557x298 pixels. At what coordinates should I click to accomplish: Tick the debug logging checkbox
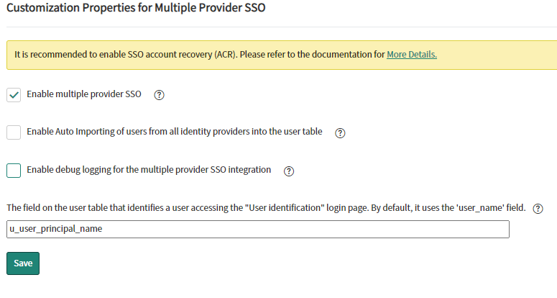click(x=14, y=171)
